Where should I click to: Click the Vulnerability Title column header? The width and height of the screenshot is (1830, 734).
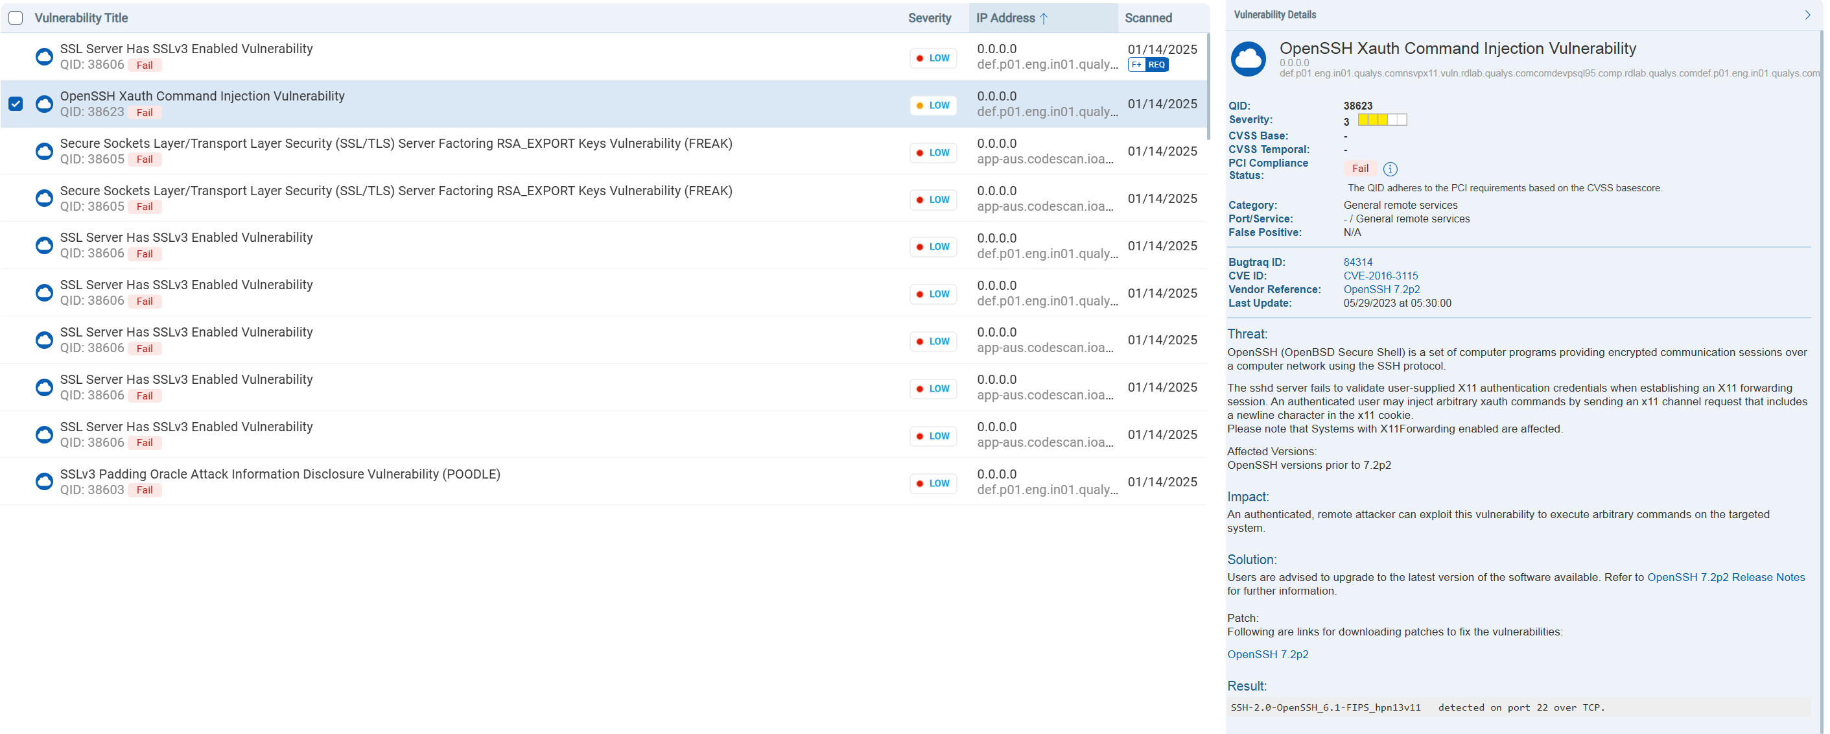pyautogui.click(x=81, y=18)
